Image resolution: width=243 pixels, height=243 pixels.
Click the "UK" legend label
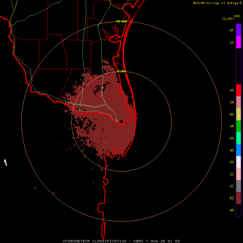click(232, 43)
